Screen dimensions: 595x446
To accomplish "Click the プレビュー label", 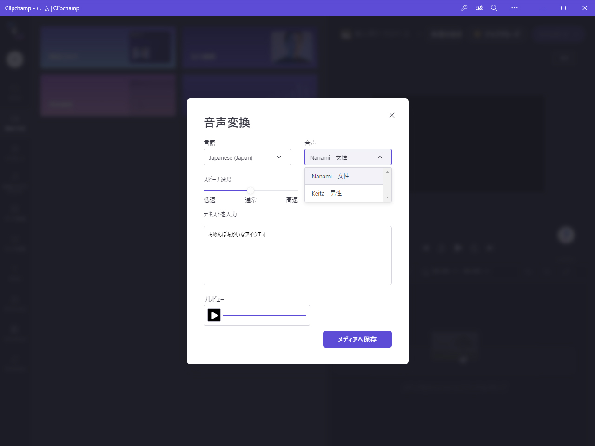I will (x=214, y=299).
